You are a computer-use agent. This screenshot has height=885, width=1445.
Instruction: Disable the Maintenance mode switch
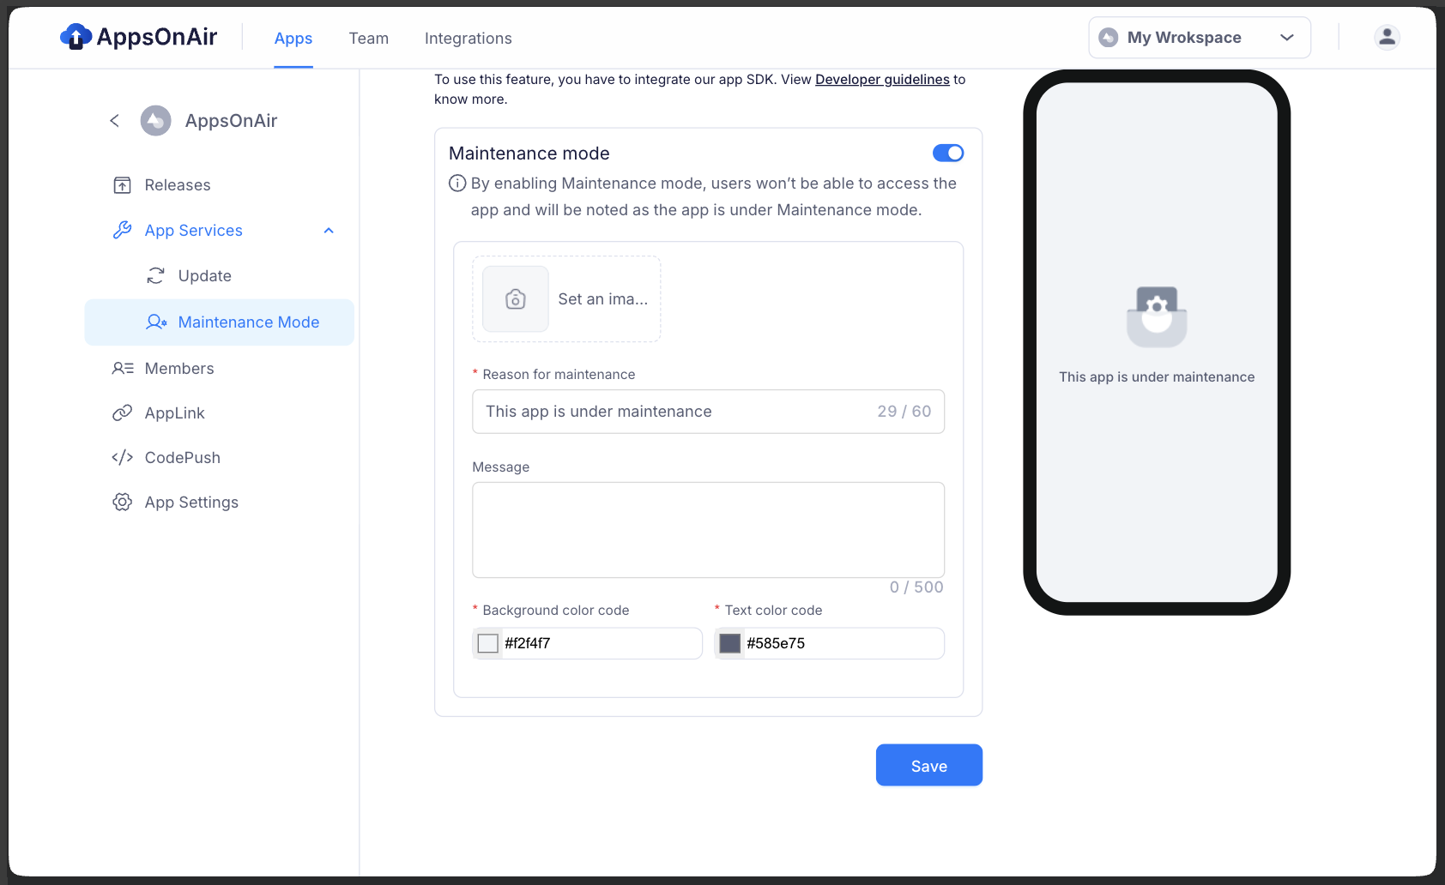coord(948,153)
